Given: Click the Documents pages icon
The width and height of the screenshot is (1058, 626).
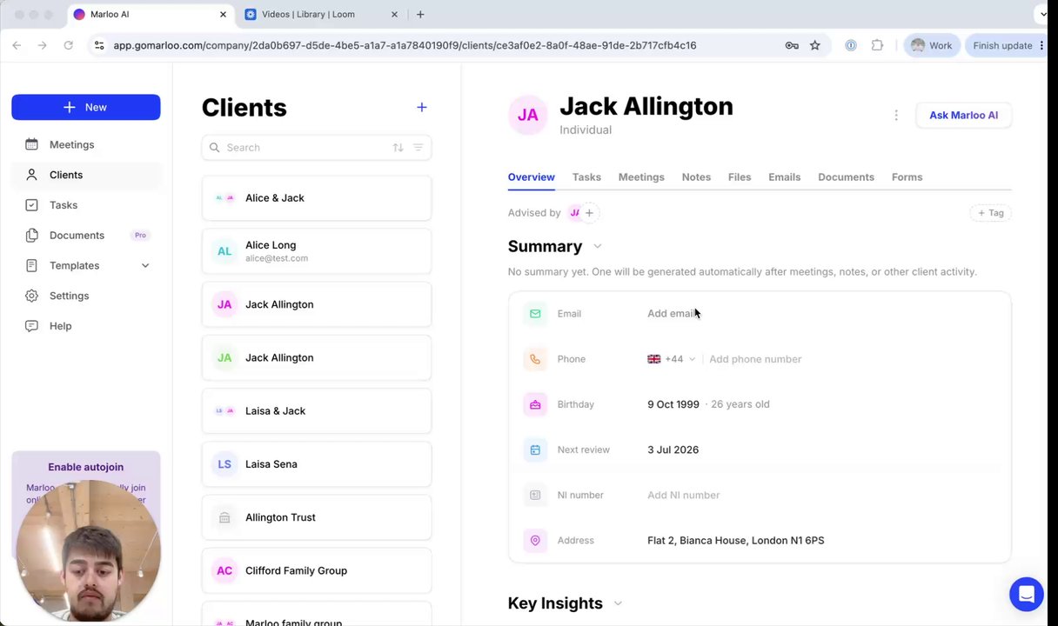Looking at the screenshot, I should 32,235.
